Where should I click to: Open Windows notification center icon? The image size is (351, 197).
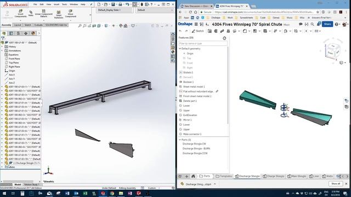tap(345, 193)
